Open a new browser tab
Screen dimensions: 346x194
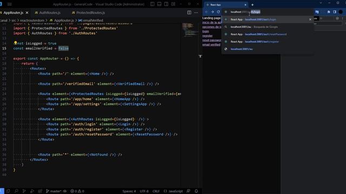click(x=252, y=5)
